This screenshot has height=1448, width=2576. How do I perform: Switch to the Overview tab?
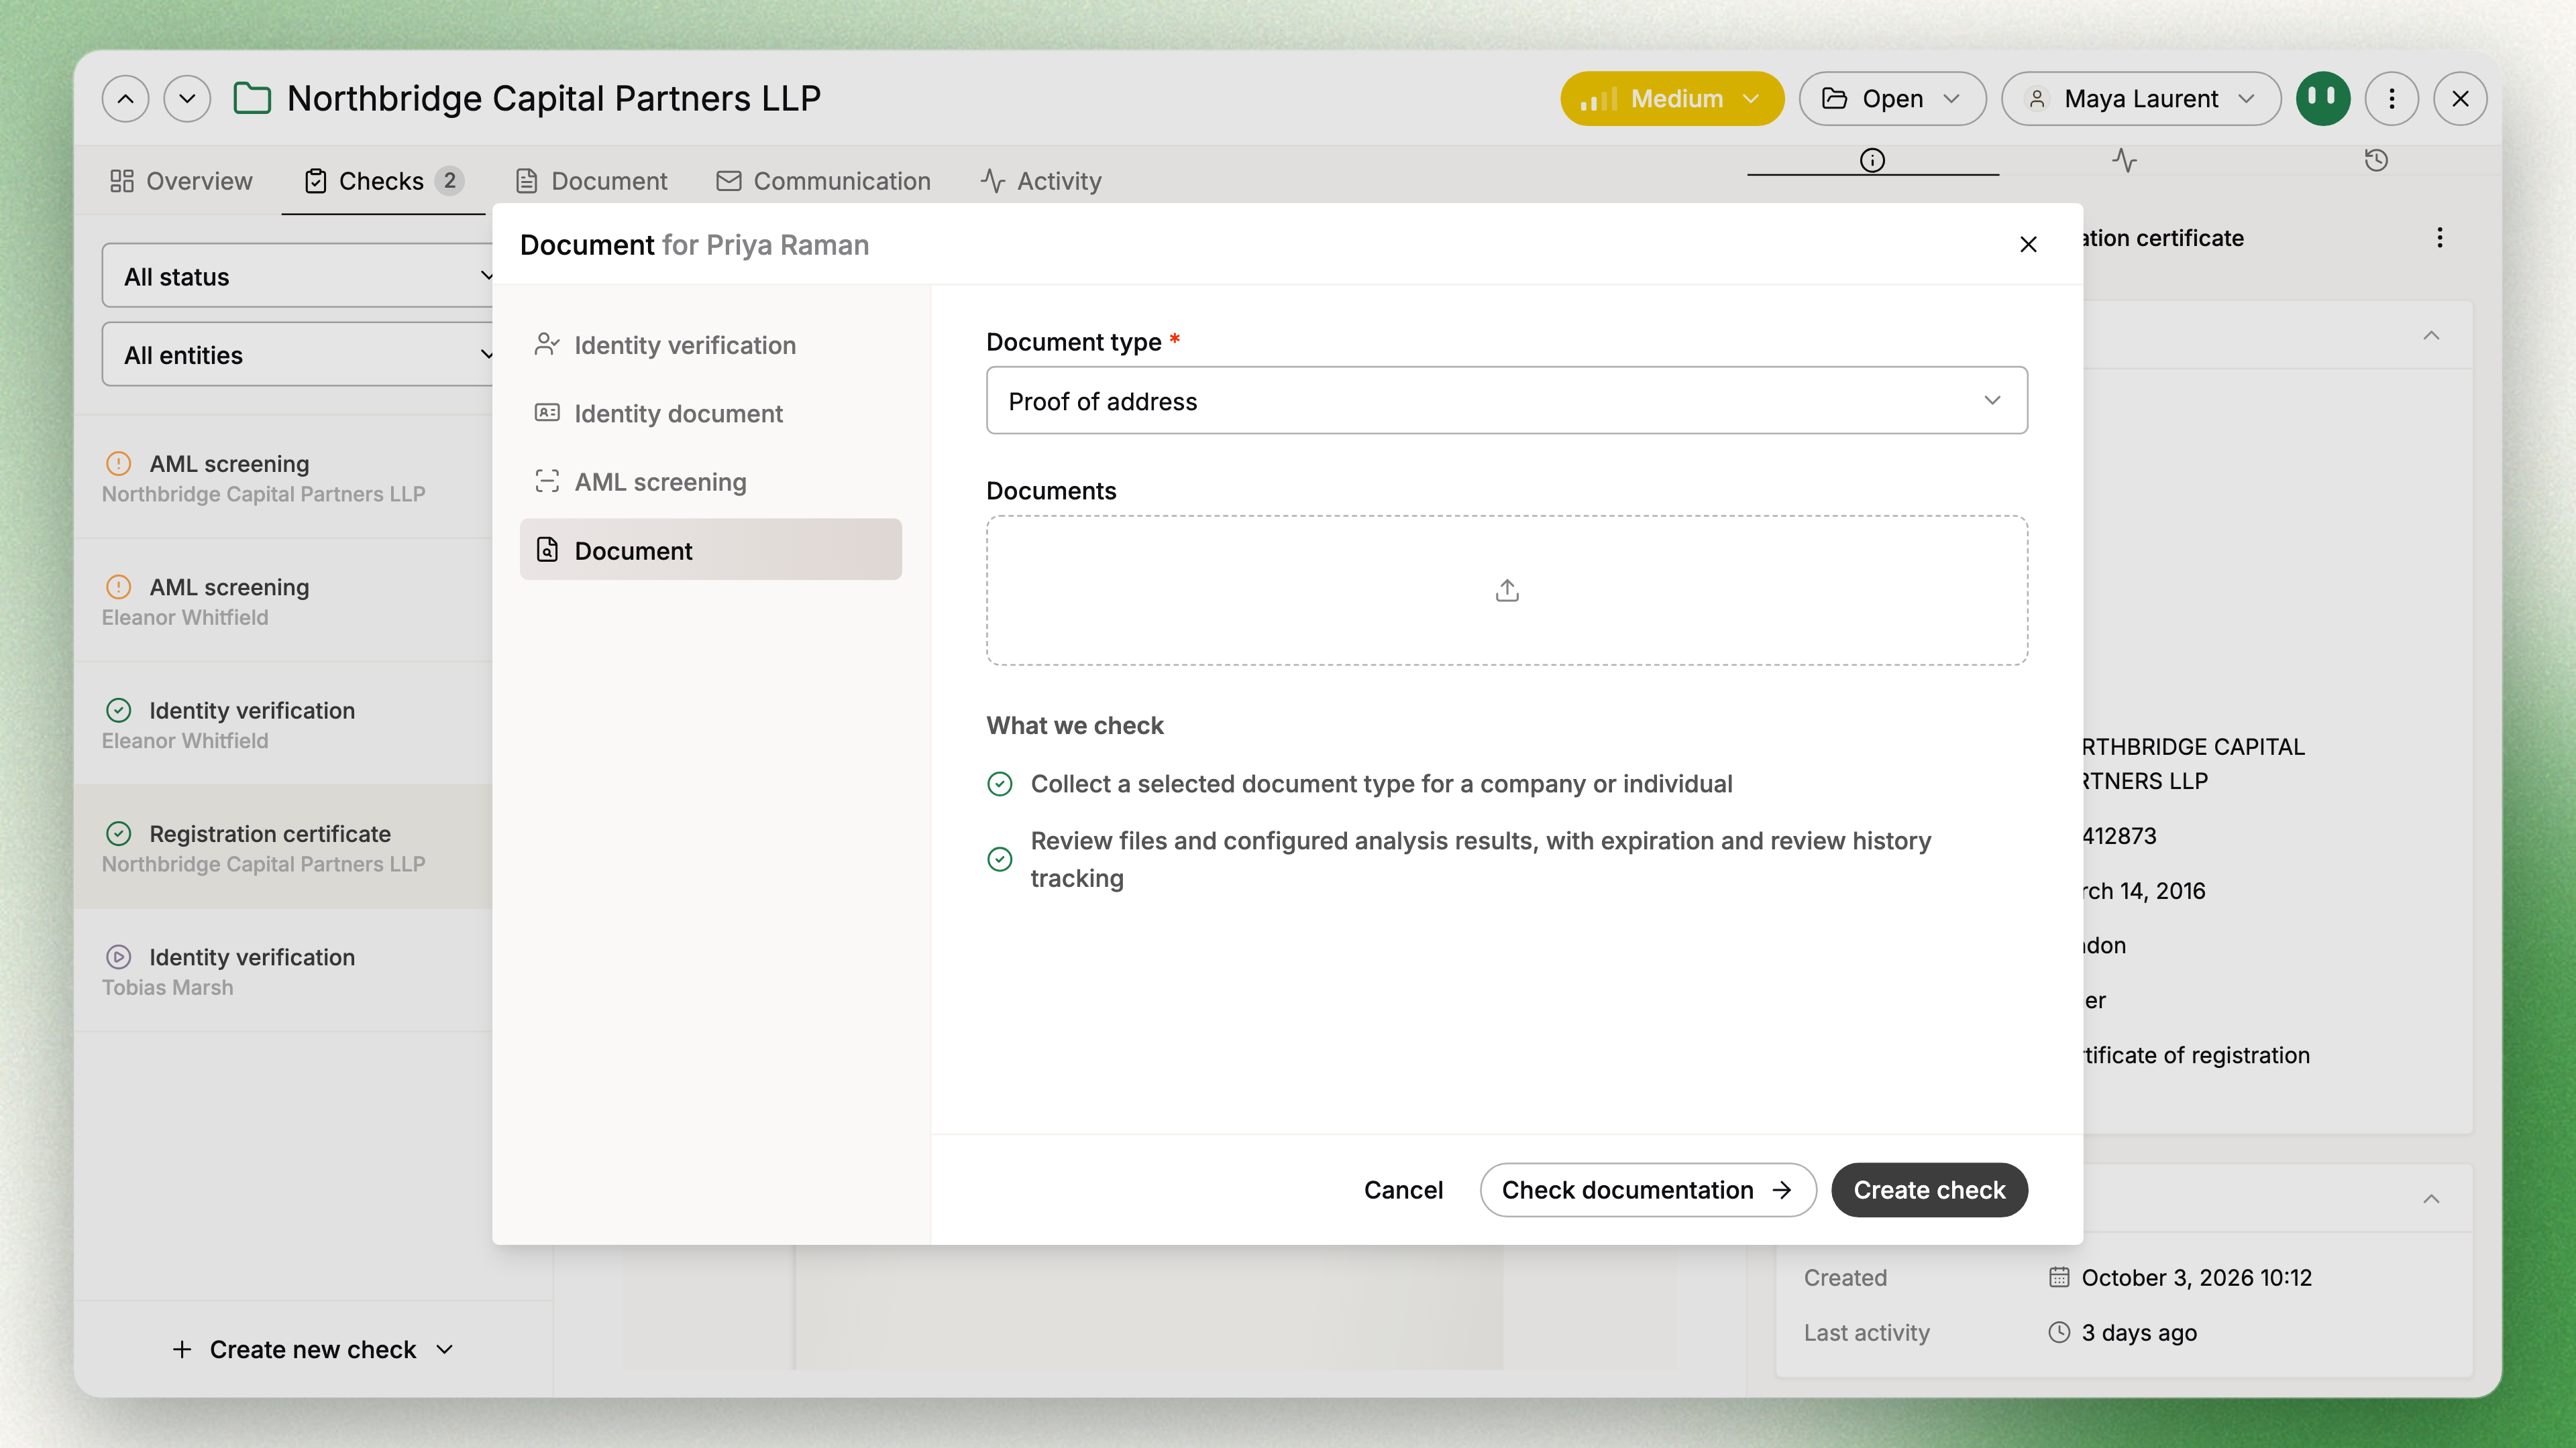[181, 181]
